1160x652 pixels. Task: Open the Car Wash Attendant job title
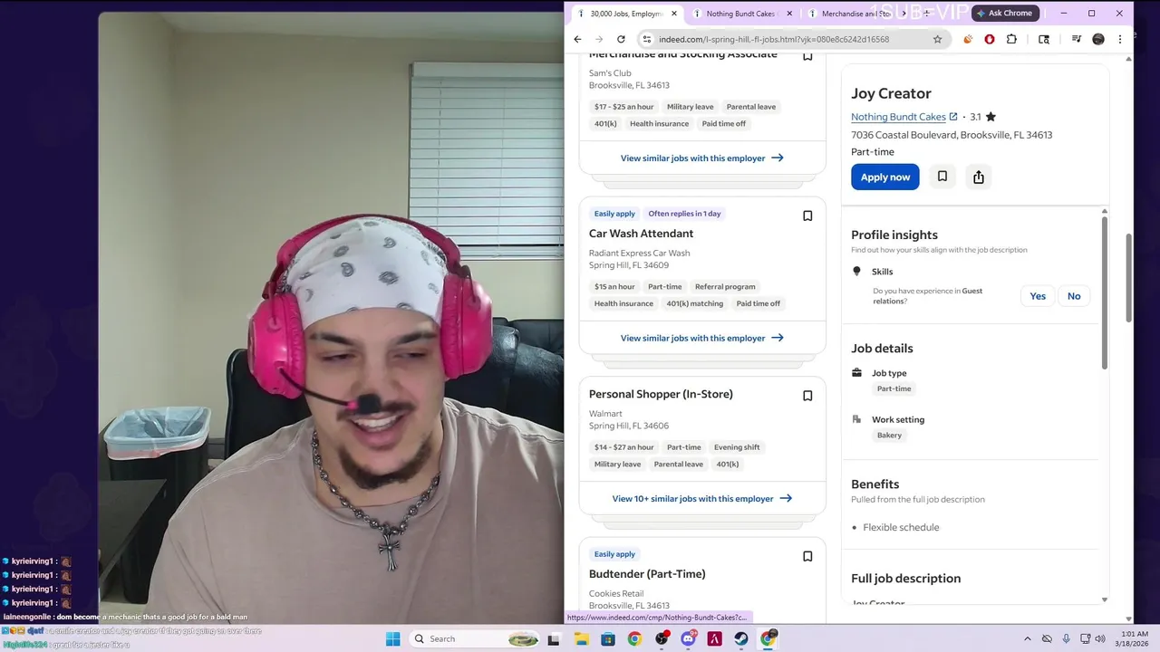641,233
